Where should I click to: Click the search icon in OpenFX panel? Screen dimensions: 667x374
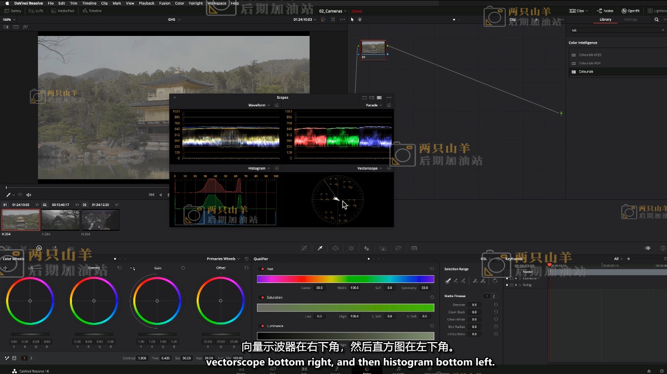[657, 20]
